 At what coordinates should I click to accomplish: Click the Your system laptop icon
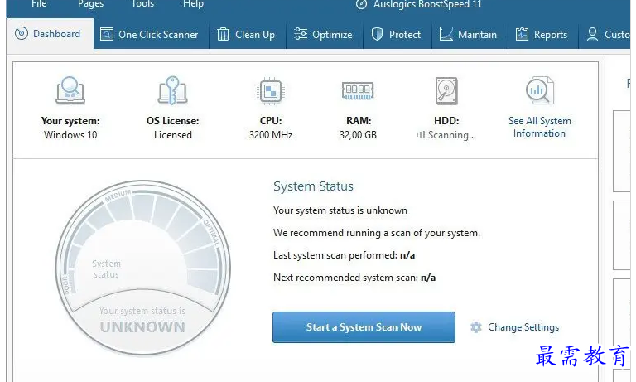tap(70, 90)
